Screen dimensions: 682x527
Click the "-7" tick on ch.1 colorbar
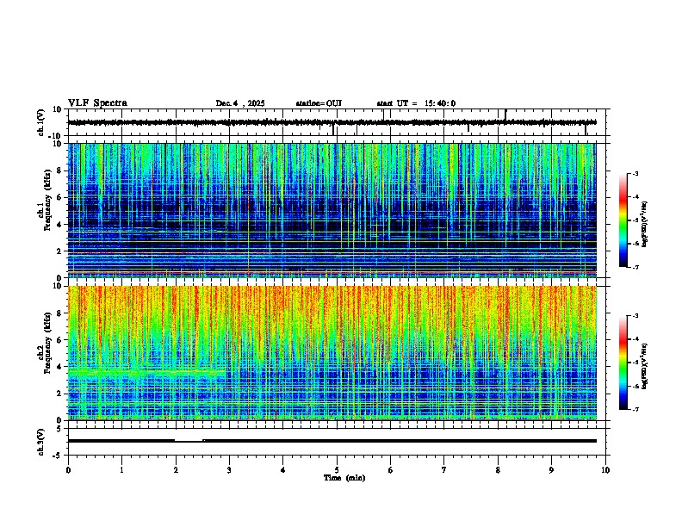pyautogui.click(x=635, y=267)
